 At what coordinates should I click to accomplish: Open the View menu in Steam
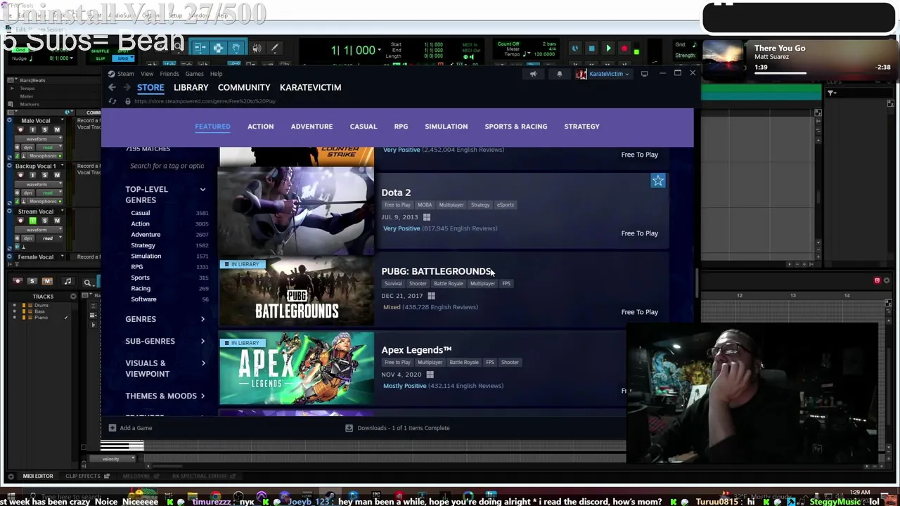147,74
